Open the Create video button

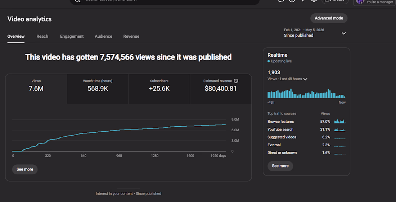[x=335, y=1]
